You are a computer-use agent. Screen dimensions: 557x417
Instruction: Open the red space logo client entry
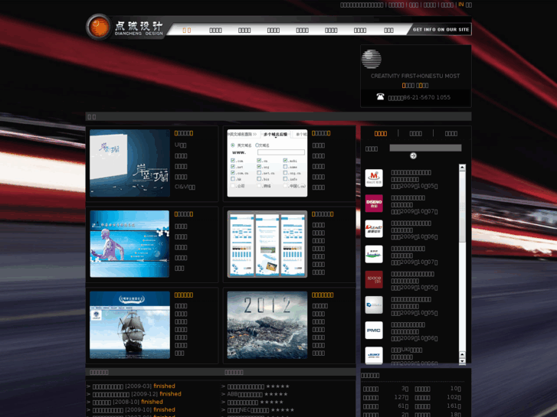click(x=374, y=279)
